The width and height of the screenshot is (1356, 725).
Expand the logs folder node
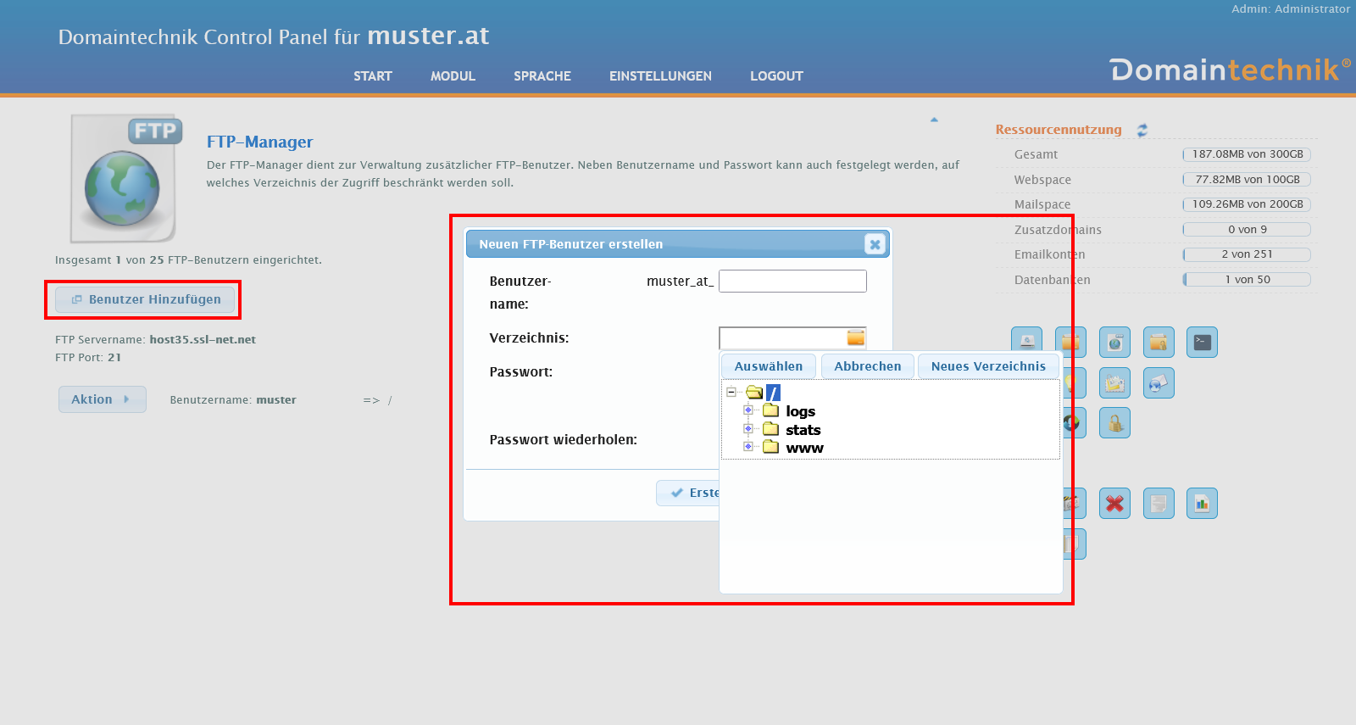coord(748,410)
